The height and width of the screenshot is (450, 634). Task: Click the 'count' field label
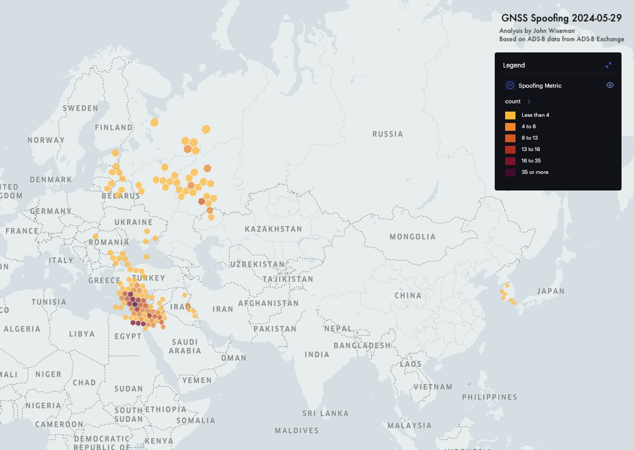tap(513, 102)
